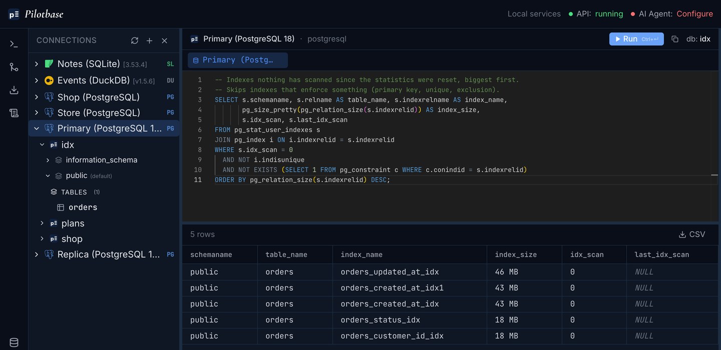Click the Pilotbase logo icon
Image resolution: width=721 pixels, height=350 pixels.
click(x=14, y=14)
